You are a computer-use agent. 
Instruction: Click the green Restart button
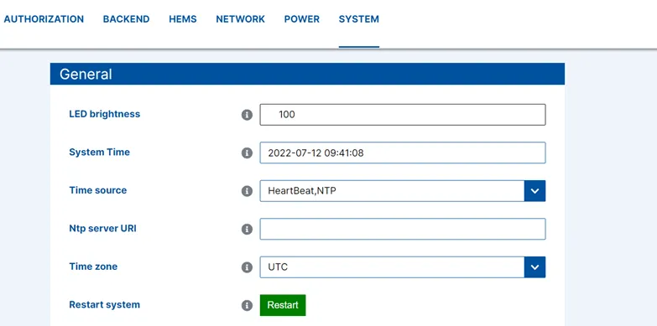(x=283, y=305)
